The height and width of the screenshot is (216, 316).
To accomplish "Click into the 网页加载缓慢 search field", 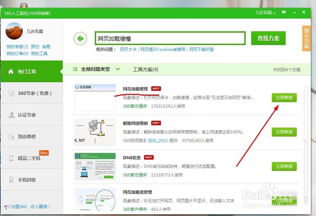I will point(170,38).
